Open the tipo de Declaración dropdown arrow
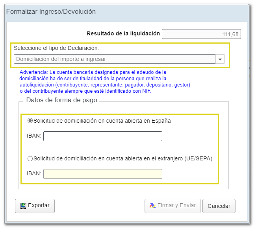Screen dimensions: 254x228 pyautogui.click(x=220, y=59)
